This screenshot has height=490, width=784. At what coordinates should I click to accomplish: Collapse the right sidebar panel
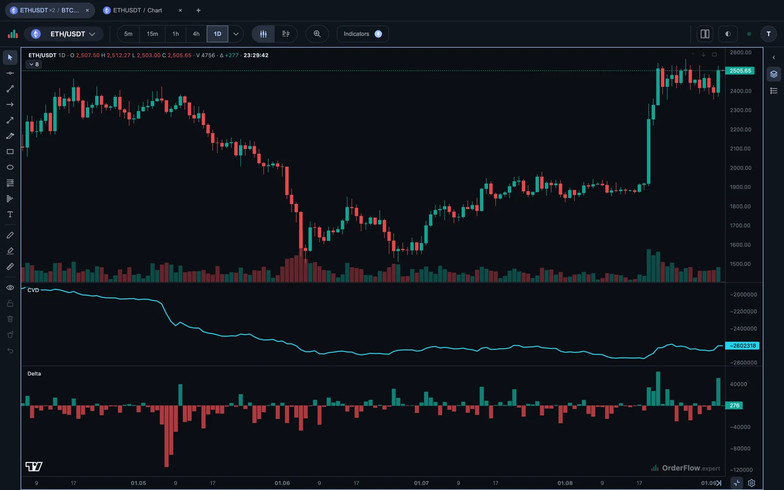click(x=774, y=57)
